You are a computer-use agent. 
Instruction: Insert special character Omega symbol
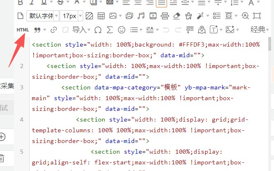98,30
